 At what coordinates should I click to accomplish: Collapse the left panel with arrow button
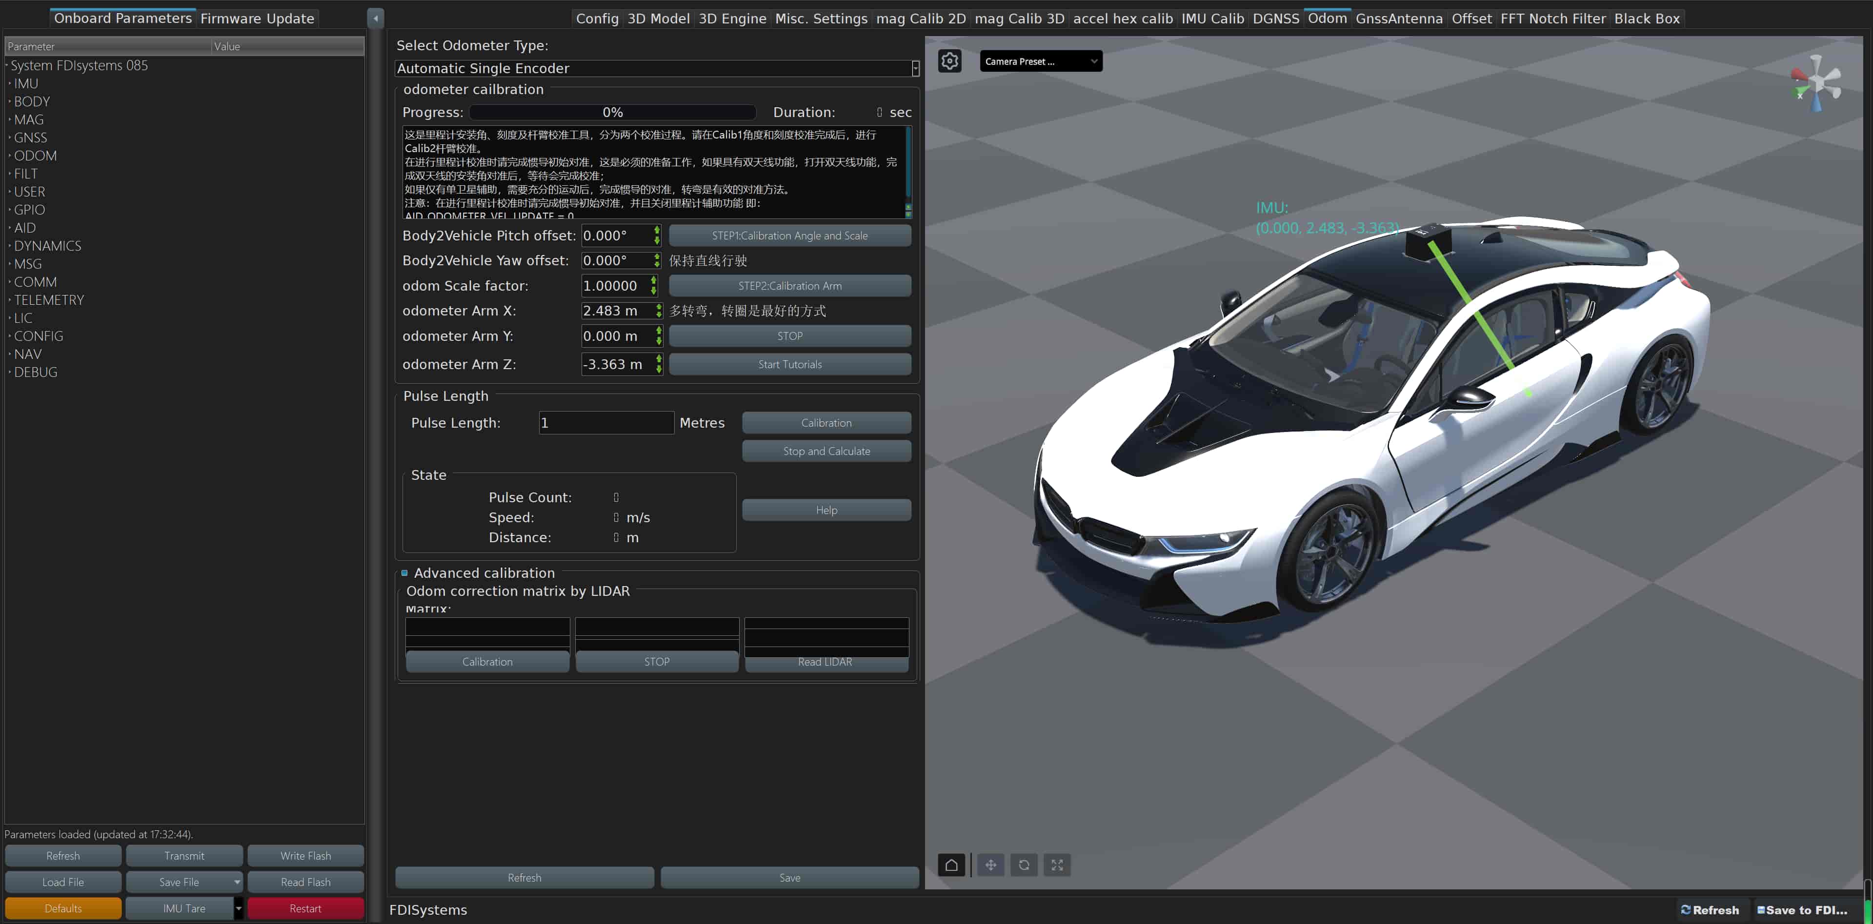[375, 18]
